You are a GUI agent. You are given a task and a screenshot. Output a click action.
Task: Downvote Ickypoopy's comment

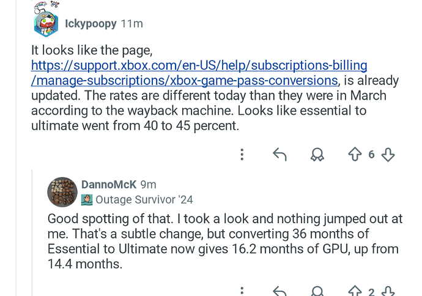coord(388,155)
